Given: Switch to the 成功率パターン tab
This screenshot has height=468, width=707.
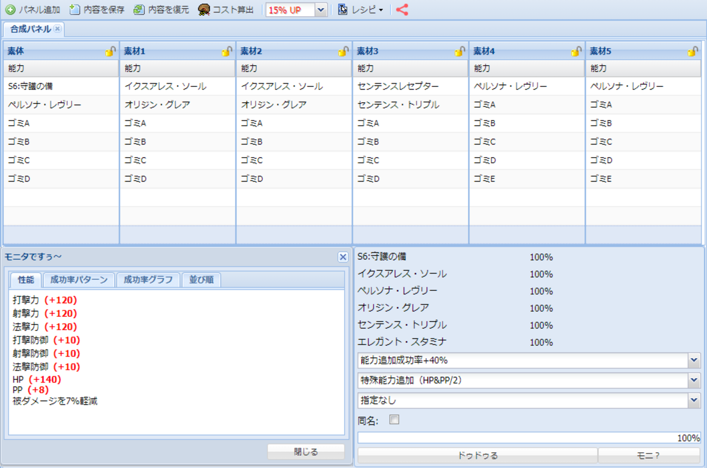Looking at the screenshot, I should [79, 280].
